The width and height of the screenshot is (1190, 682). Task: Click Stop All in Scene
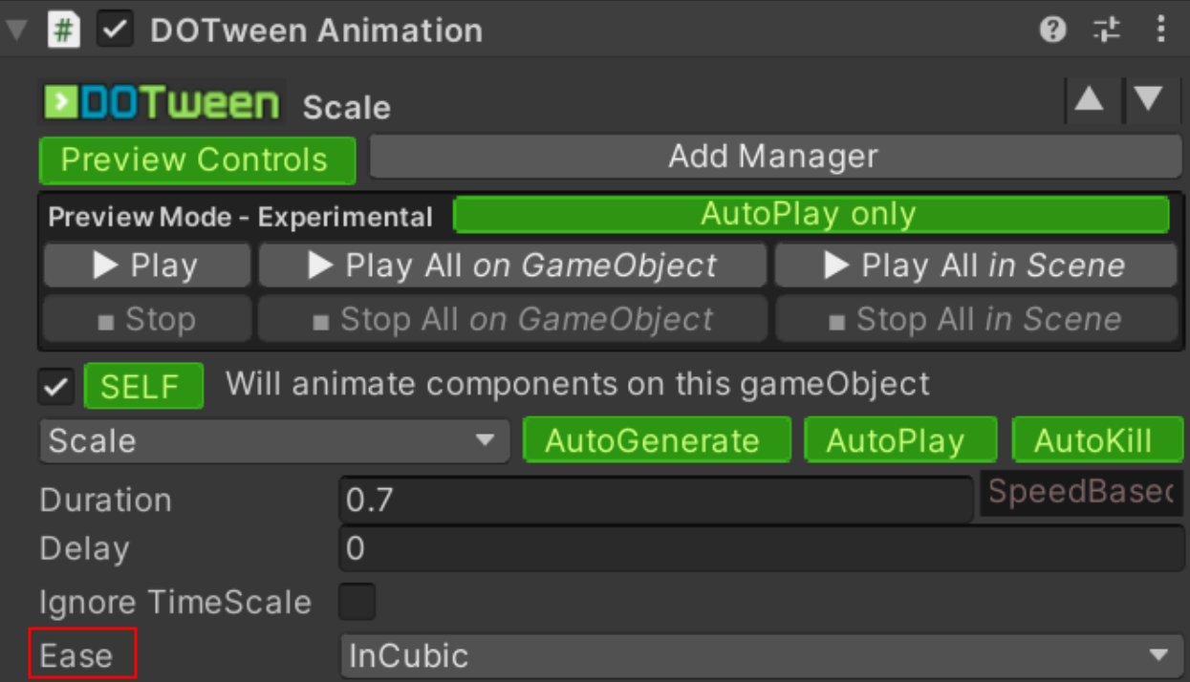975,319
